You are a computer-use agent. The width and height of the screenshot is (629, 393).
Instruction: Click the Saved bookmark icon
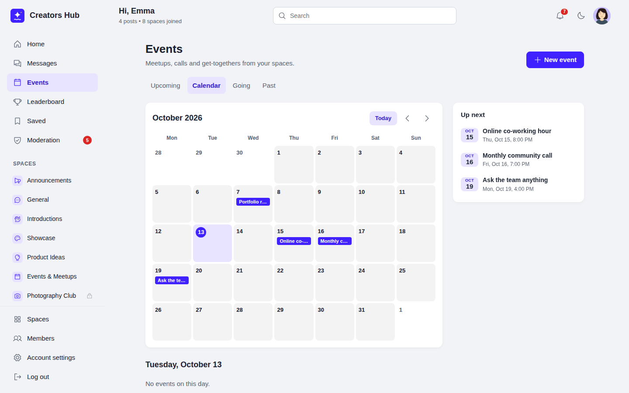tap(17, 121)
